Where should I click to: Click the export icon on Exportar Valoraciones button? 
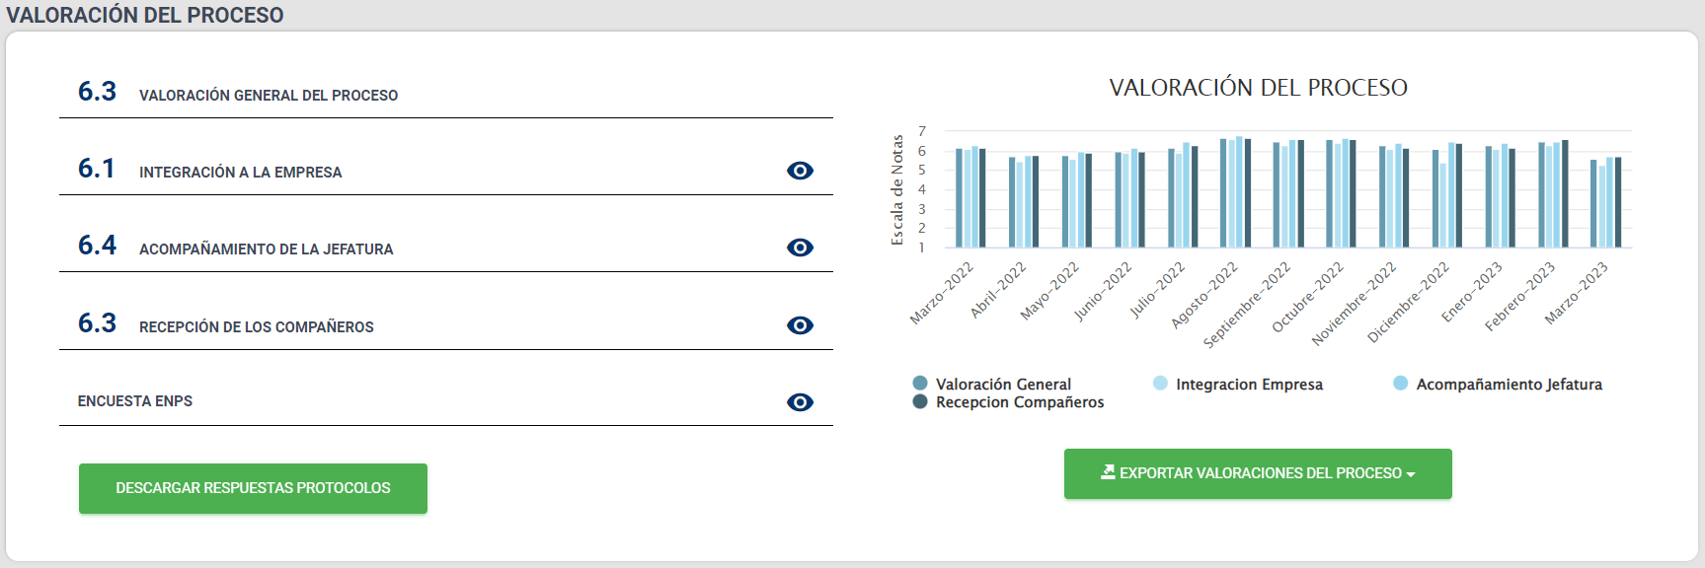point(1108,472)
